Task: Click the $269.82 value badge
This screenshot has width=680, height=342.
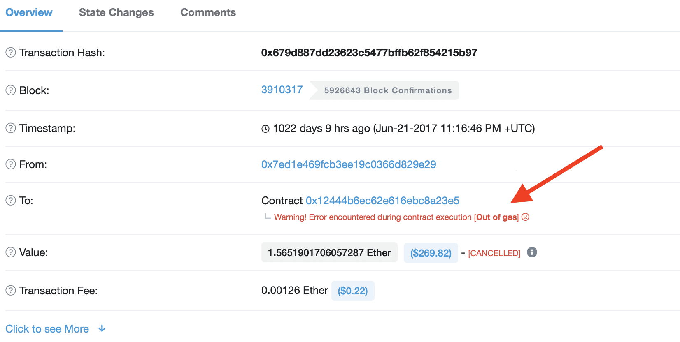Action: coord(431,253)
